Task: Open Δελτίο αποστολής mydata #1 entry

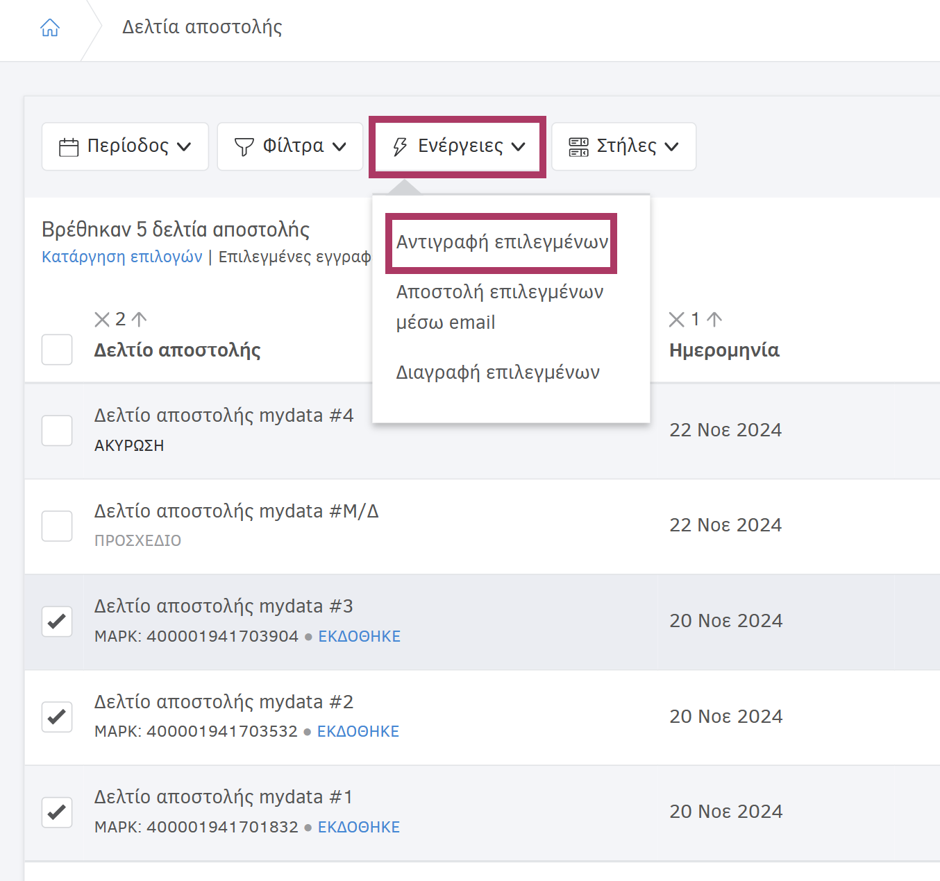Action: point(224,797)
